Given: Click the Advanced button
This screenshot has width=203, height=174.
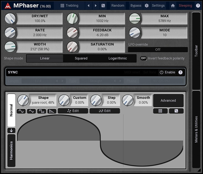Looking at the screenshot, I should (x=168, y=101).
